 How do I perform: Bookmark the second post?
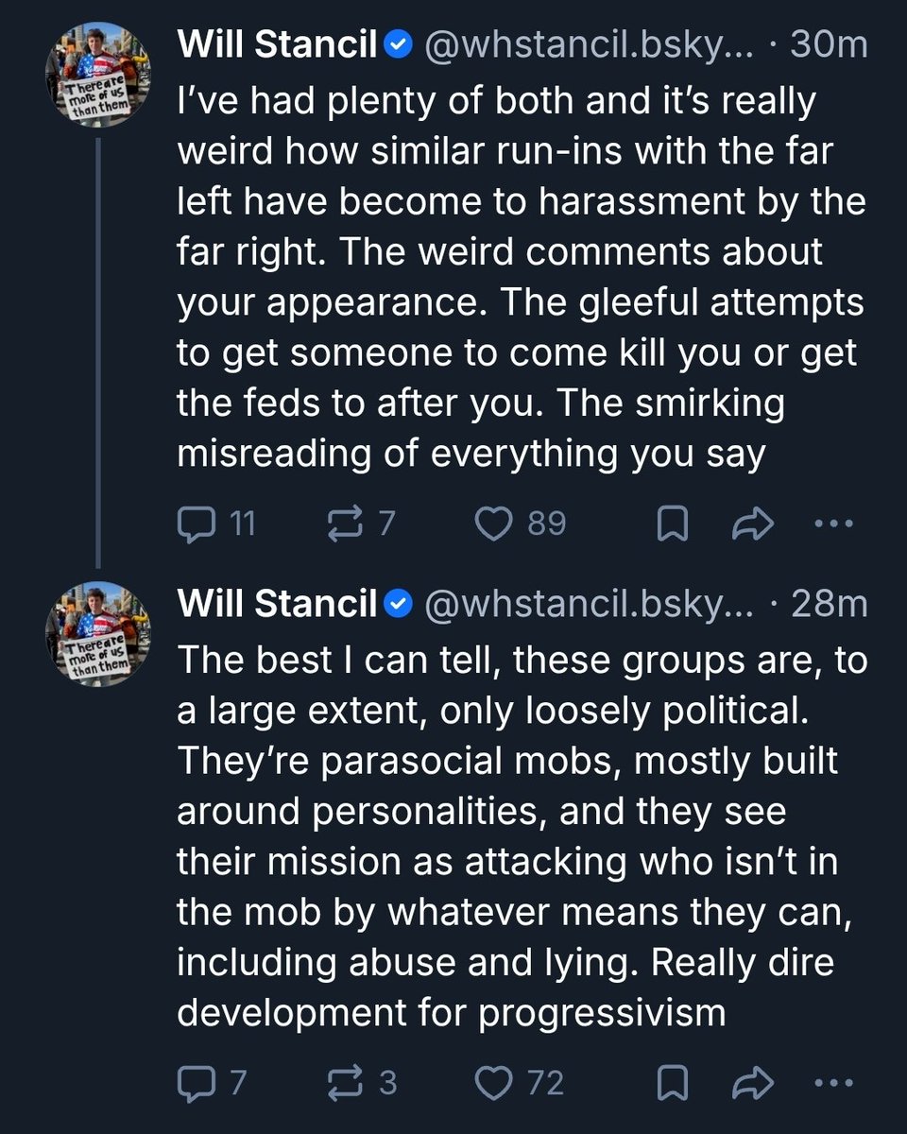[x=671, y=1083]
